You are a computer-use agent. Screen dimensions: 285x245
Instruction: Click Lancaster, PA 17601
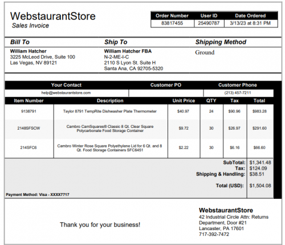pyautogui.click(x=221, y=228)
